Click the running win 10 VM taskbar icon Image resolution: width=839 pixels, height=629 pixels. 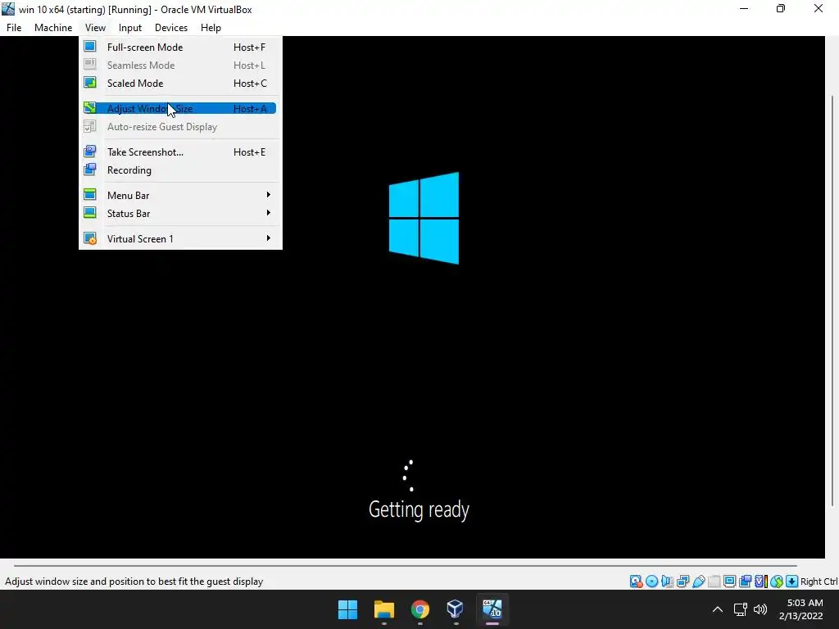click(492, 609)
